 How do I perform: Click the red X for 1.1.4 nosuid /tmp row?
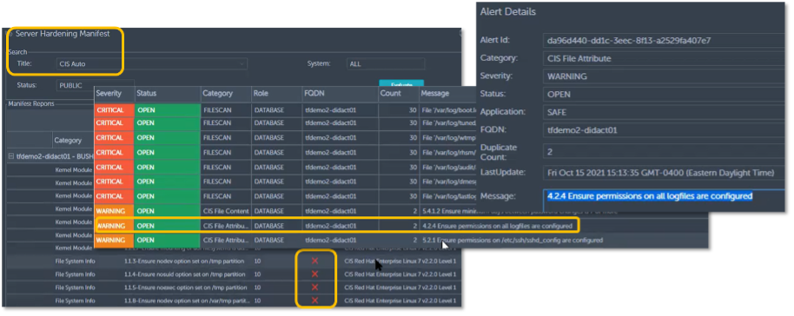[314, 274]
